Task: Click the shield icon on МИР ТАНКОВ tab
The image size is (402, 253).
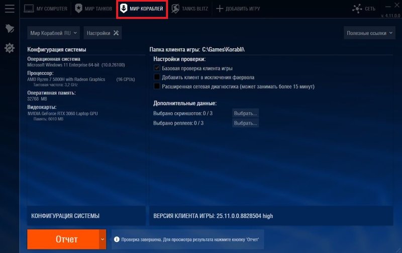Action: 78,9
